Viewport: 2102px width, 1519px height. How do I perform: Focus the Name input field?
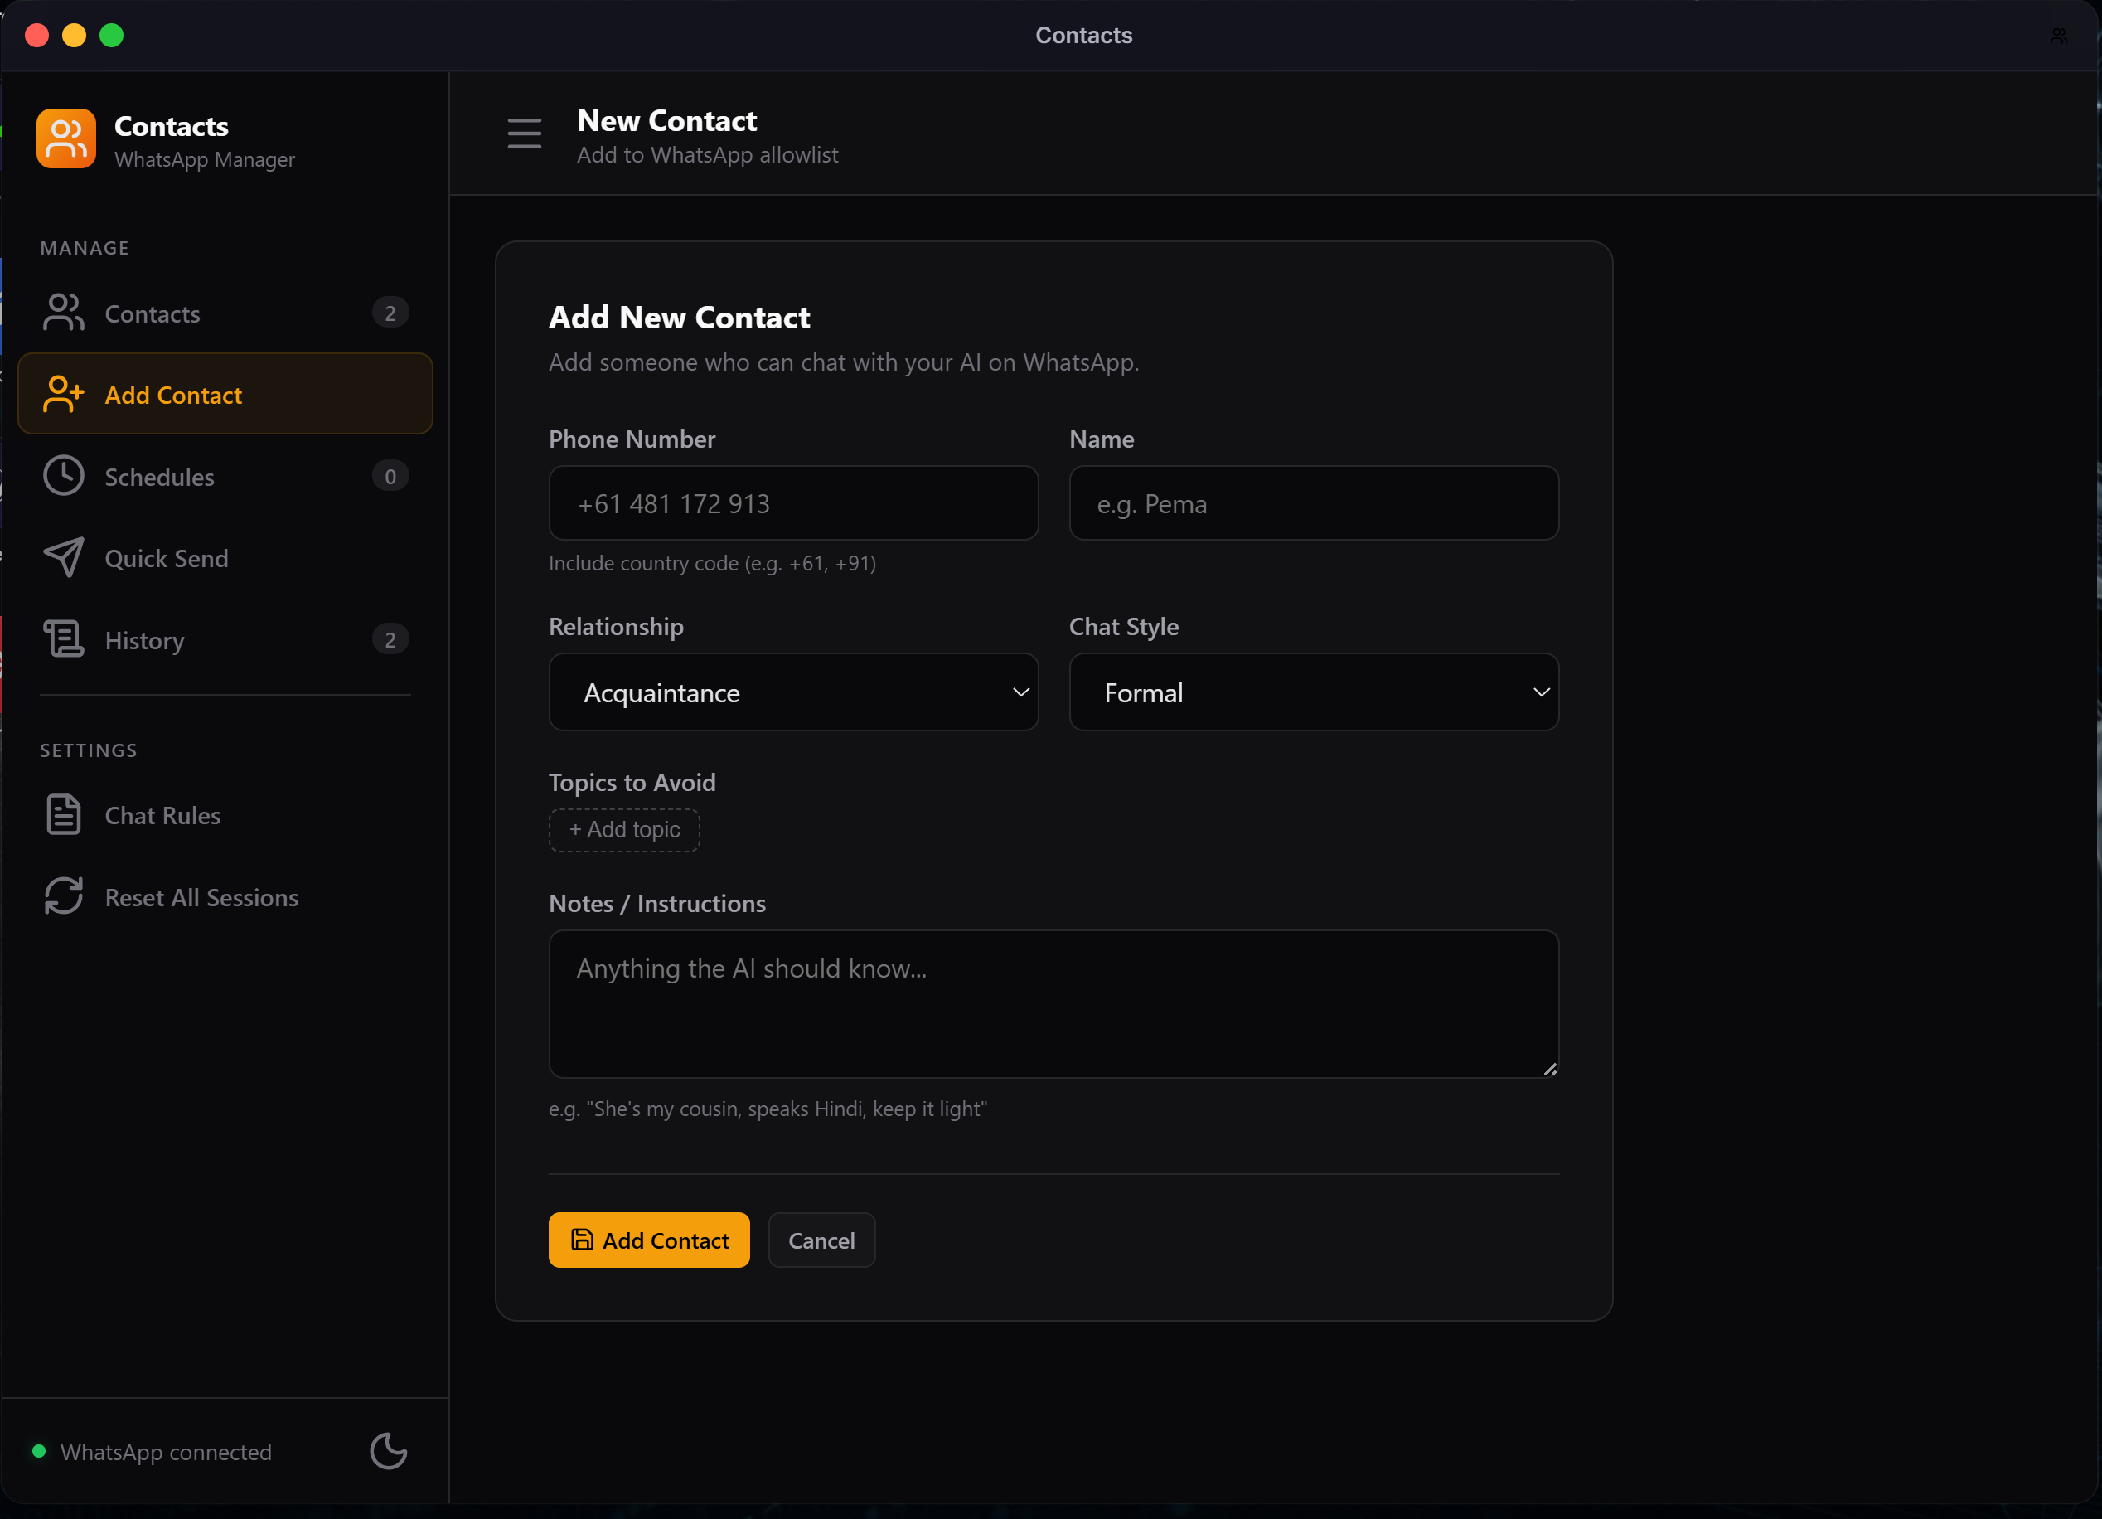[x=1313, y=503]
